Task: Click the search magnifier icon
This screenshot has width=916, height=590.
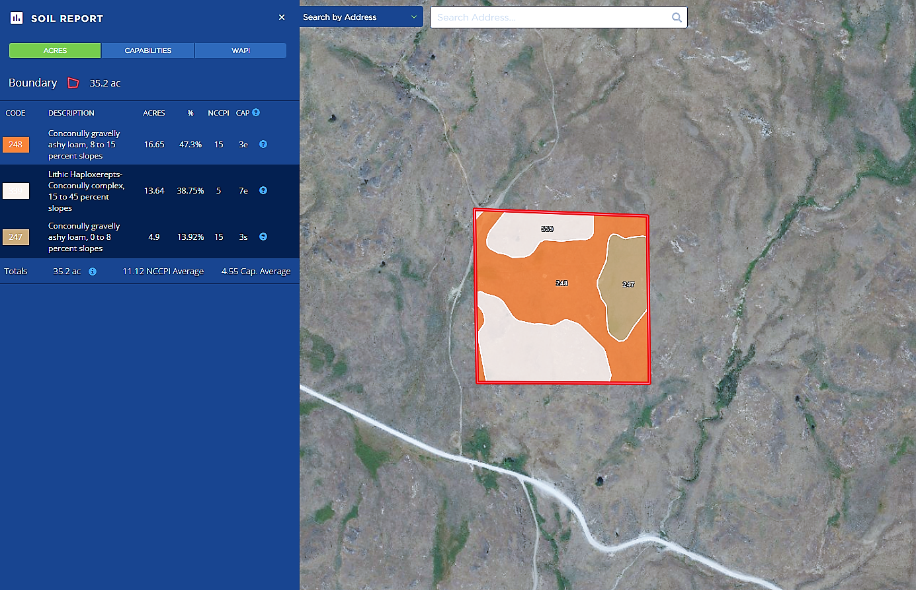Action: click(677, 18)
